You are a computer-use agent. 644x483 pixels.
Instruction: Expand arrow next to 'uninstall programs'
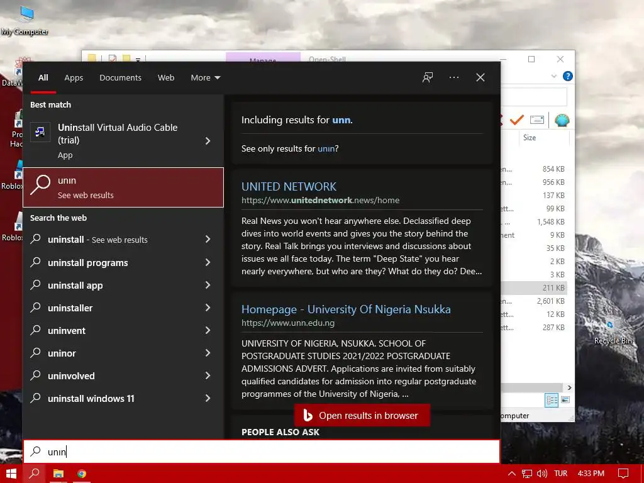[x=208, y=262]
